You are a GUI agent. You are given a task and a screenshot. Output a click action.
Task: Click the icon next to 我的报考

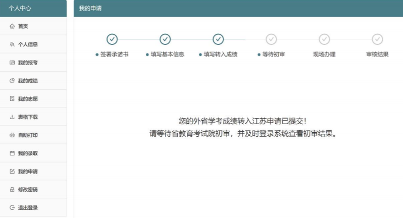(x=12, y=63)
